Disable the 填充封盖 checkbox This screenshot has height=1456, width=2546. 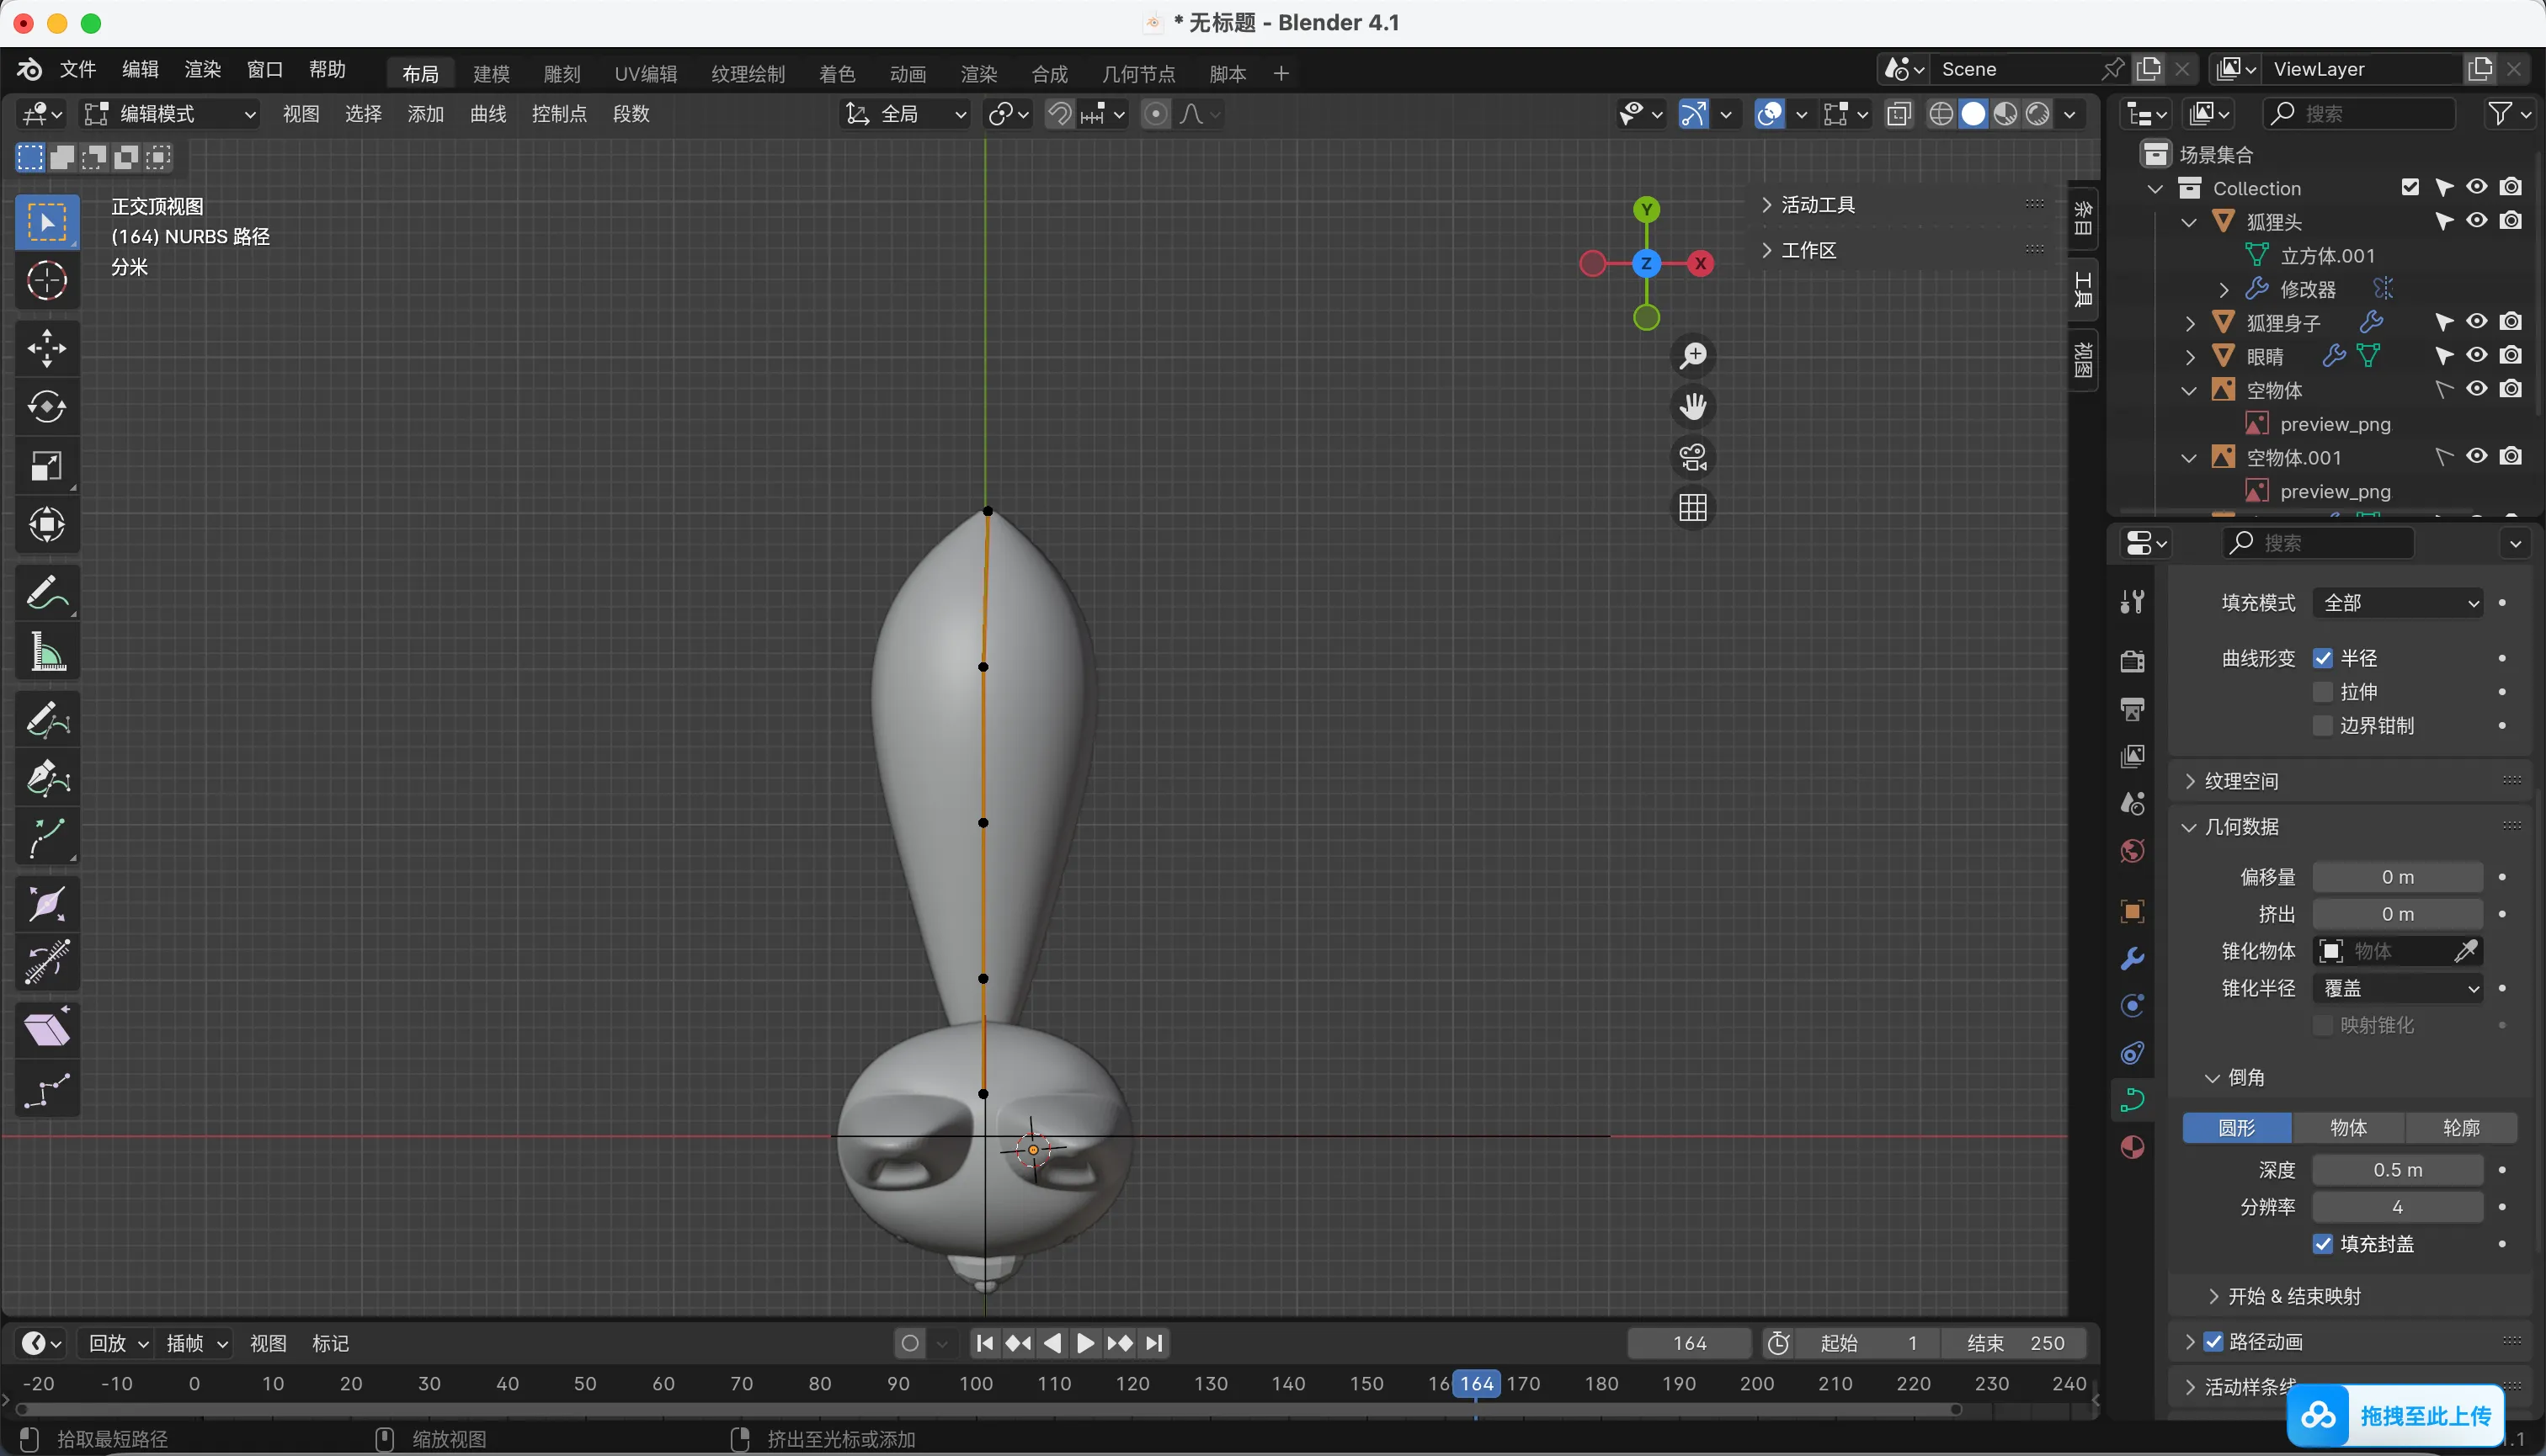(x=2323, y=1244)
